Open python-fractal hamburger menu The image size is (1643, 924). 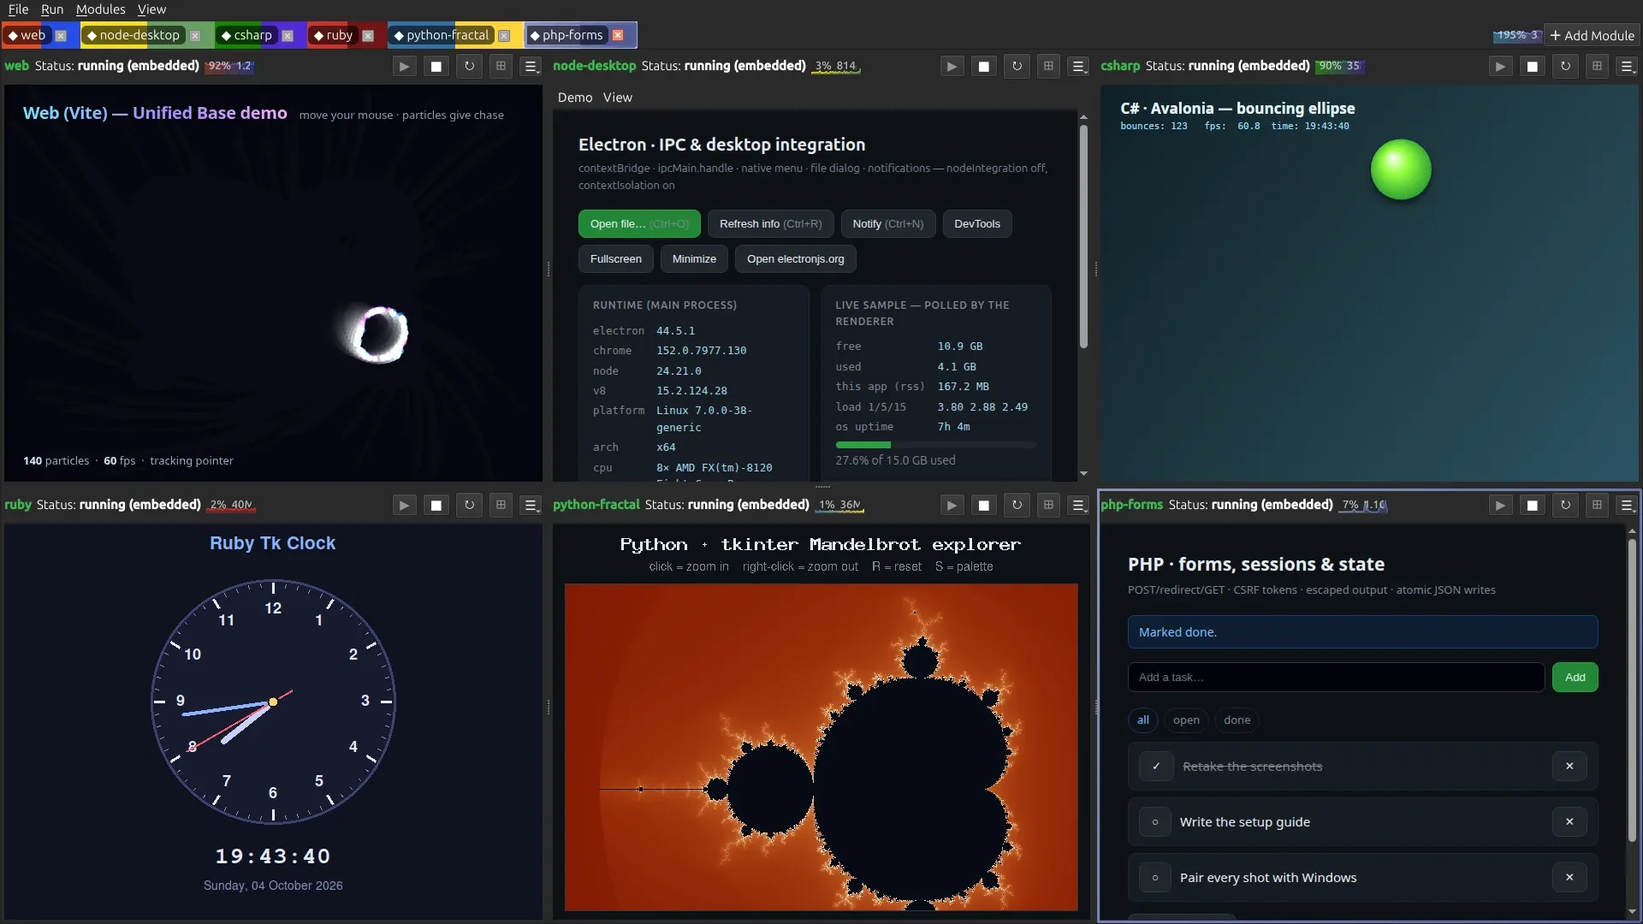pyautogui.click(x=1079, y=505)
